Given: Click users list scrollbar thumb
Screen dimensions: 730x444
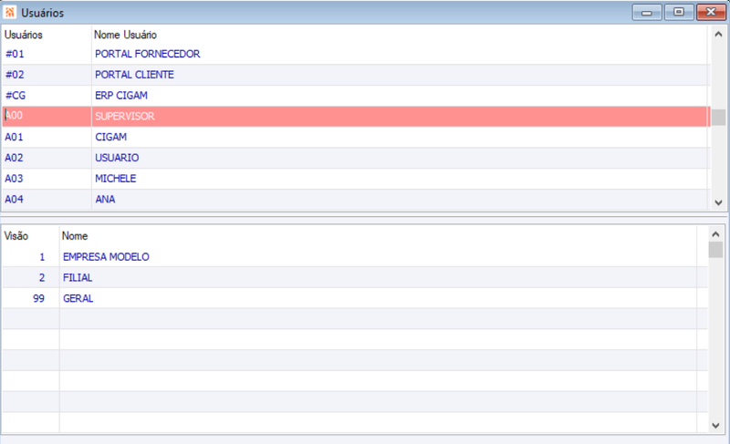Looking at the screenshot, I should click(x=718, y=118).
